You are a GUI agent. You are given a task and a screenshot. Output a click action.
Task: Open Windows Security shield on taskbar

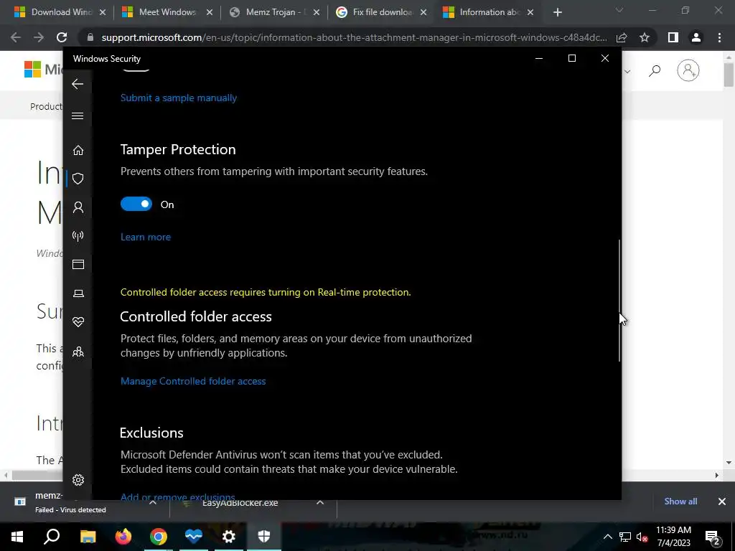pyautogui.click(x=264, y=537)
